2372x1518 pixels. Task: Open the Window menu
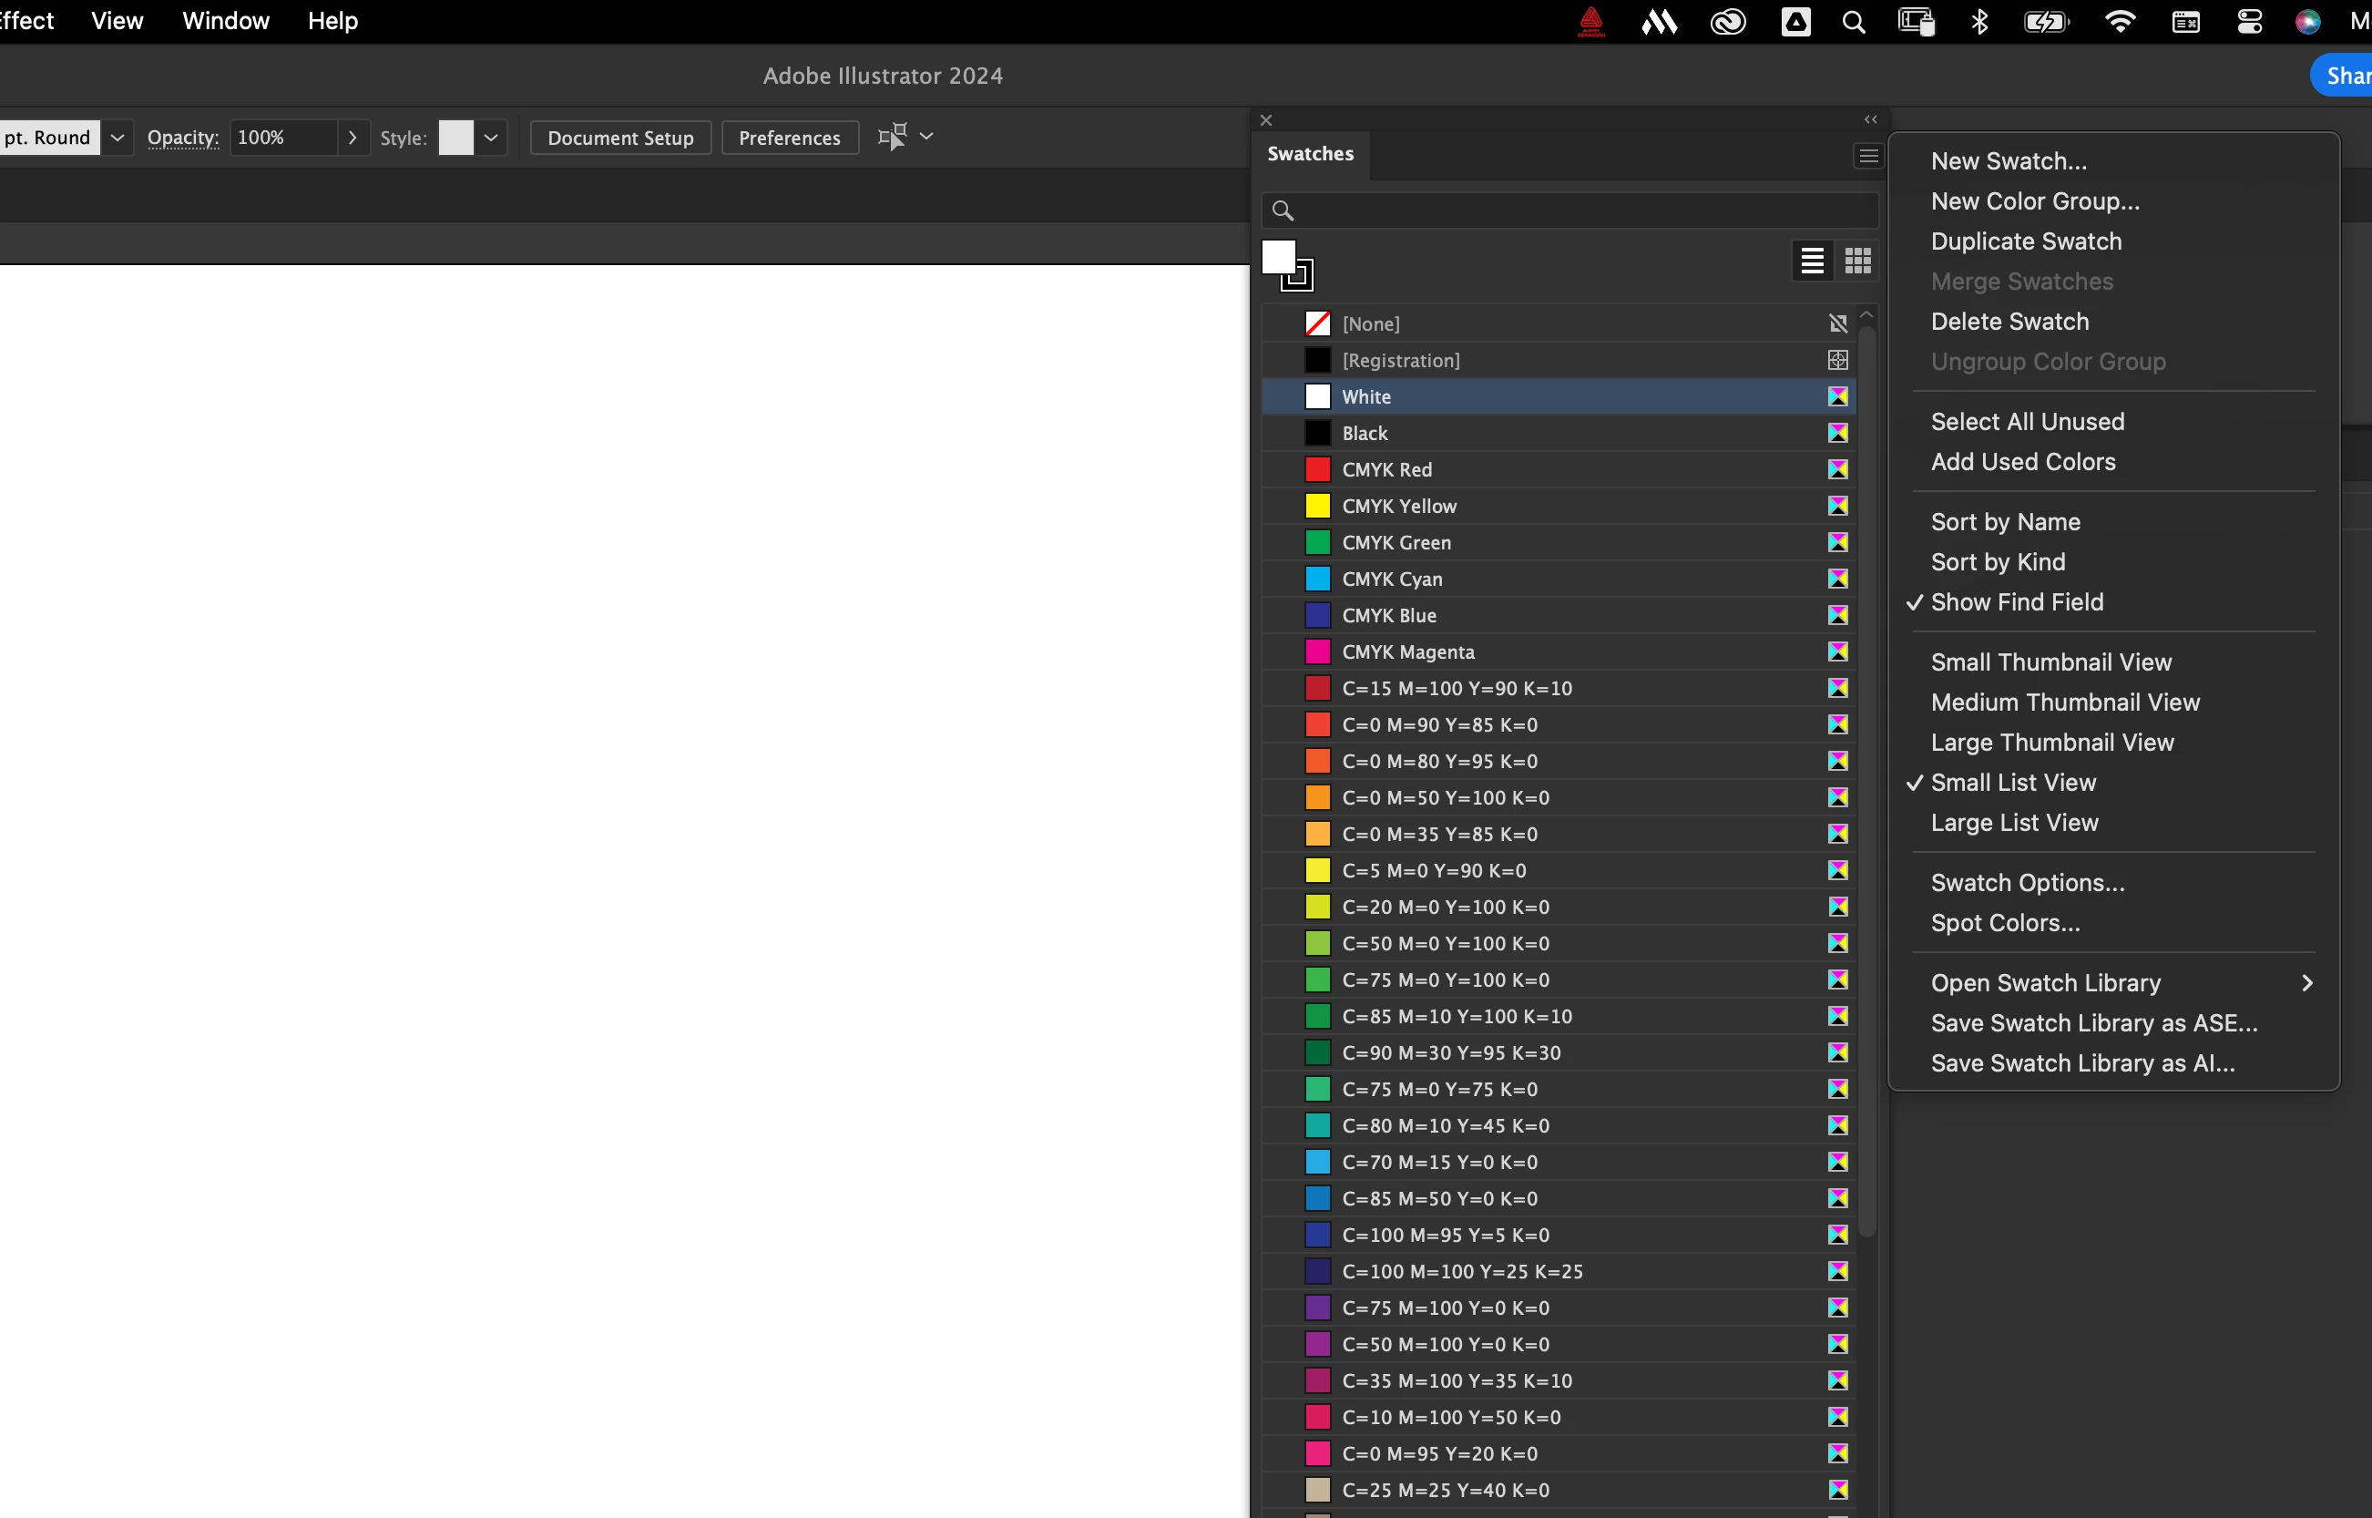pos(226,22)
